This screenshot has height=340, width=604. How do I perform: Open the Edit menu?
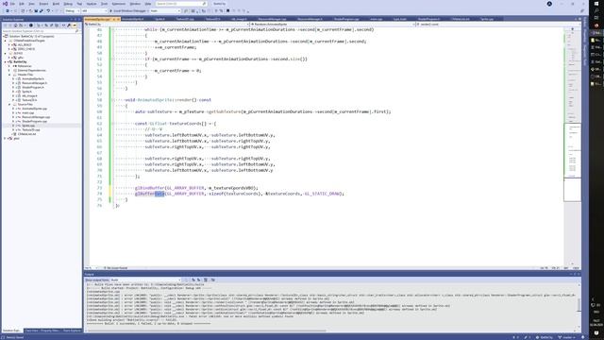click(x=22, y=4)
